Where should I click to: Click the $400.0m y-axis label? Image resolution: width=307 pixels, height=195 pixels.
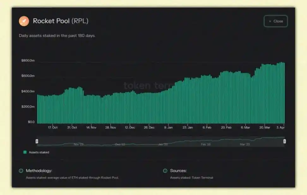(x=28, y=91)
